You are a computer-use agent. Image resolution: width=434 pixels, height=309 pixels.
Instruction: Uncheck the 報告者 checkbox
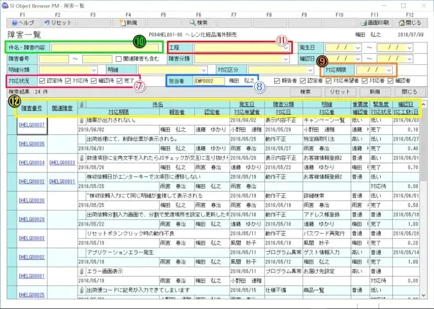coord(278,80)
